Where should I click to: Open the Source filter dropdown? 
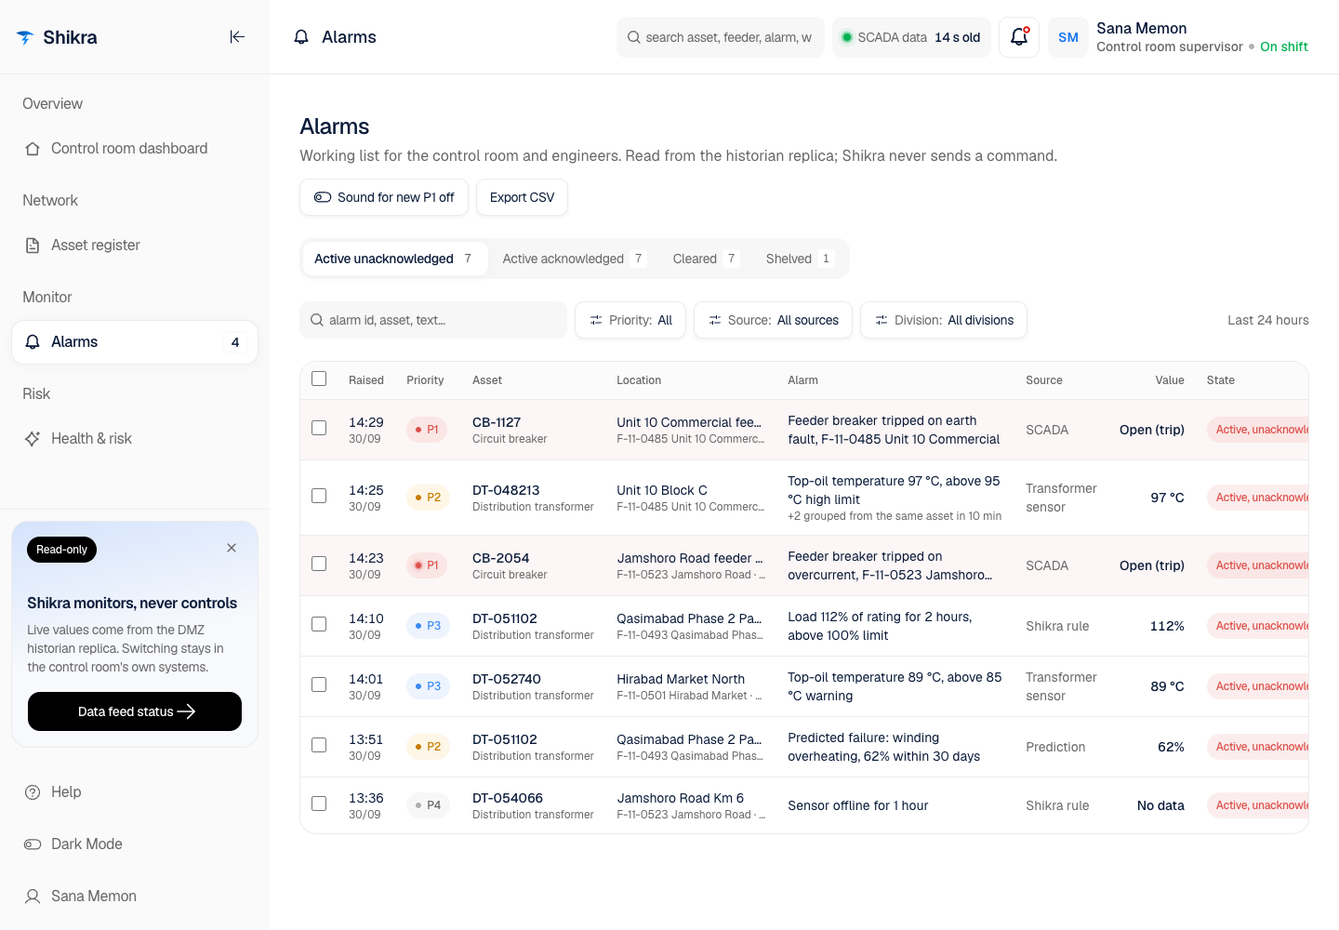pos(773,320)
